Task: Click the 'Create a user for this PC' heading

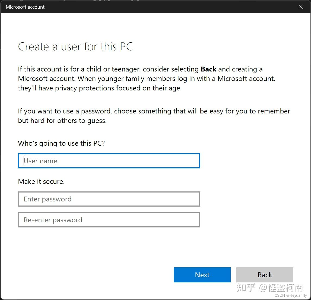Action: [x=75, y=47]
